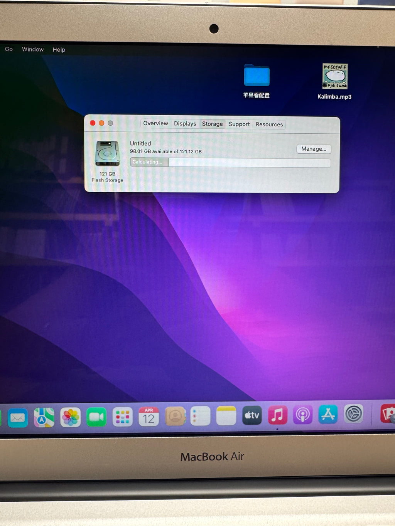Open the Window menu
The height and width of the screenshot is (526, 395).
tap(33, 49)
